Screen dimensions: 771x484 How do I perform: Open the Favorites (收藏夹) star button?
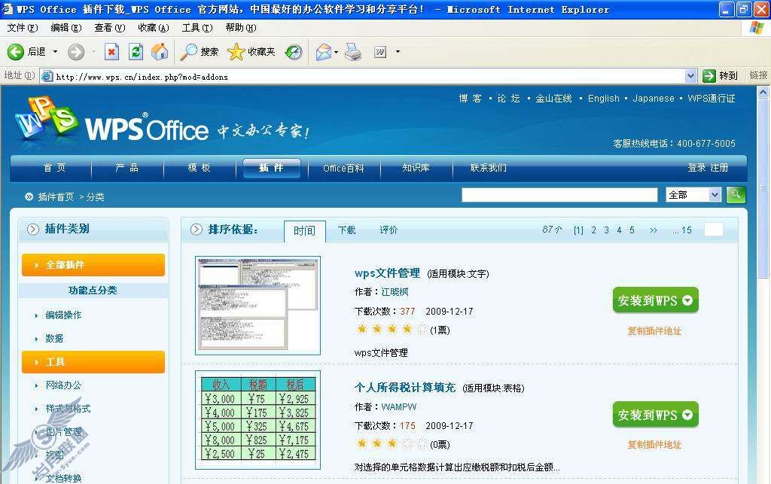coord(251,52)
